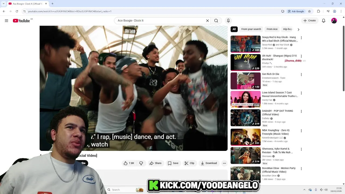The image size is (345, 194).
Task: Click the browser forward arrow
Action: [x=10, y=11]
